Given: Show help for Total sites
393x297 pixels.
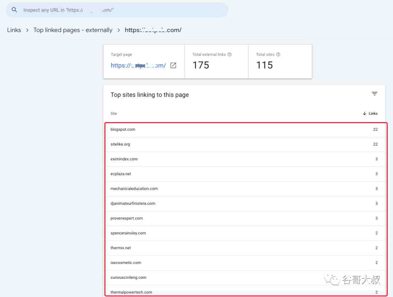Looking at the screenshot, I should pos(278,54).
